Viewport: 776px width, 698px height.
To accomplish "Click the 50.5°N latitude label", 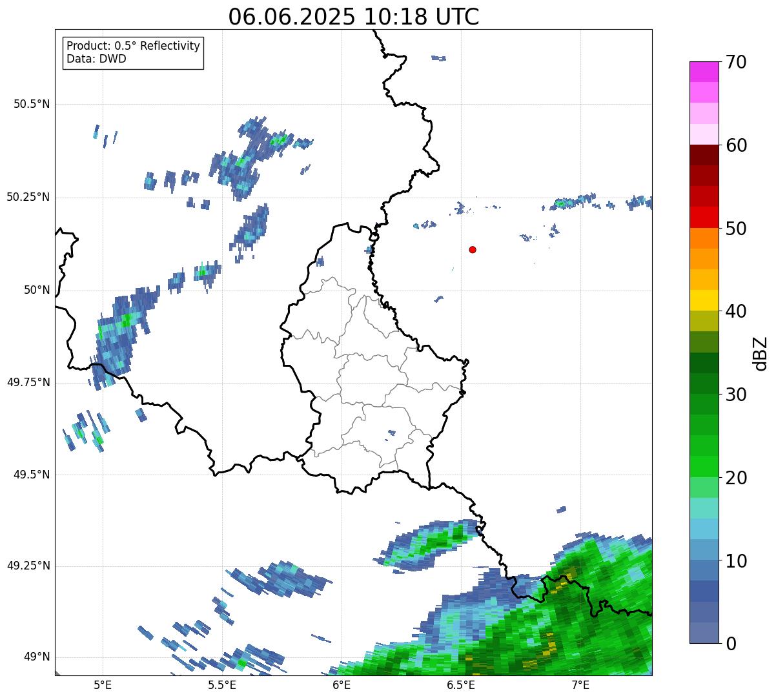I will tap(32, 105).
